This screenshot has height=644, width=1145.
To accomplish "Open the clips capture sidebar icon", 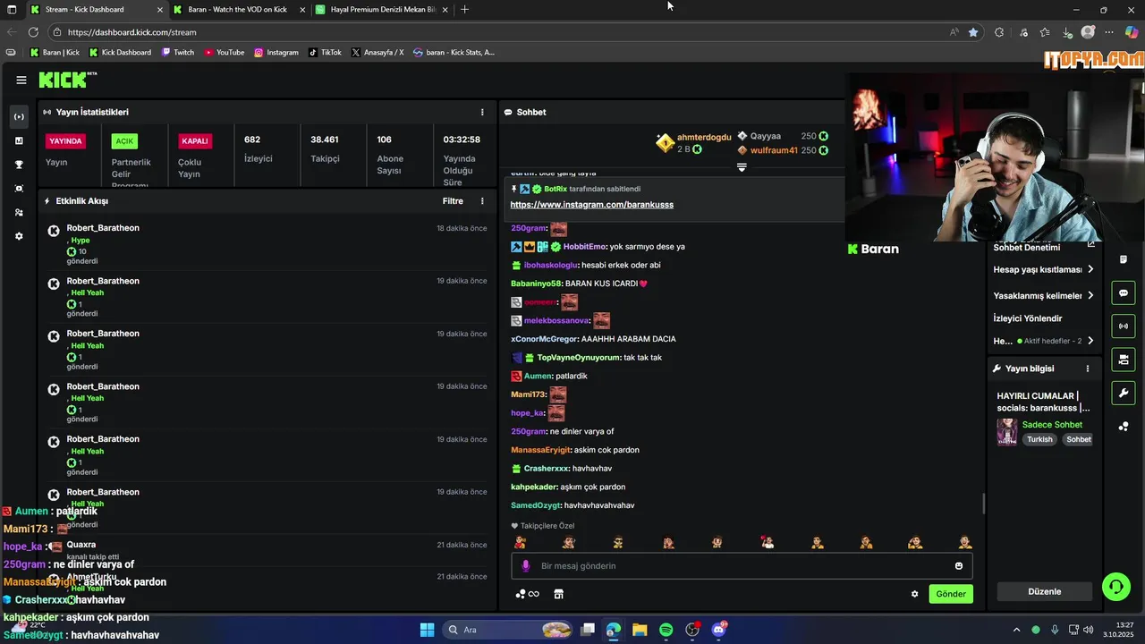I will click(19, 189).
